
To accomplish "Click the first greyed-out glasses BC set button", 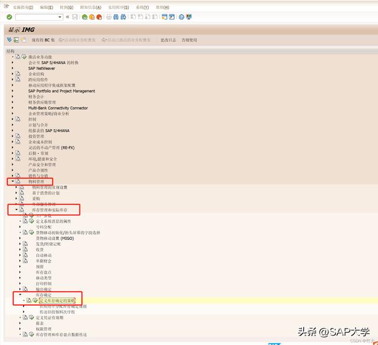I will click(x=77, y=40).
